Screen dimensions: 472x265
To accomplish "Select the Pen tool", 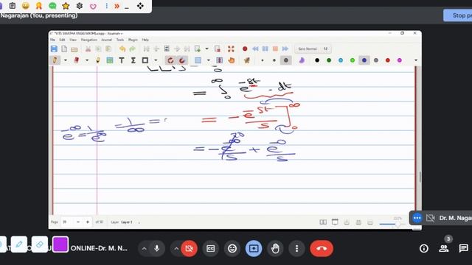I will coord(55,60).
